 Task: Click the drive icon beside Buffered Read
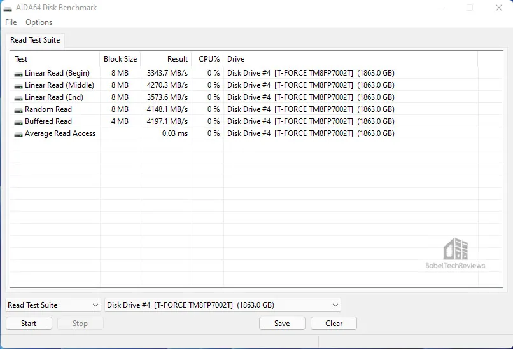(x=18, y=122)
